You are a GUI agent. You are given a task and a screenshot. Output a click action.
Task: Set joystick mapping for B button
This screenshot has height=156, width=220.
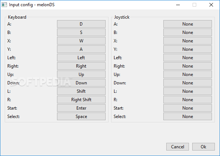click(187, 33)
